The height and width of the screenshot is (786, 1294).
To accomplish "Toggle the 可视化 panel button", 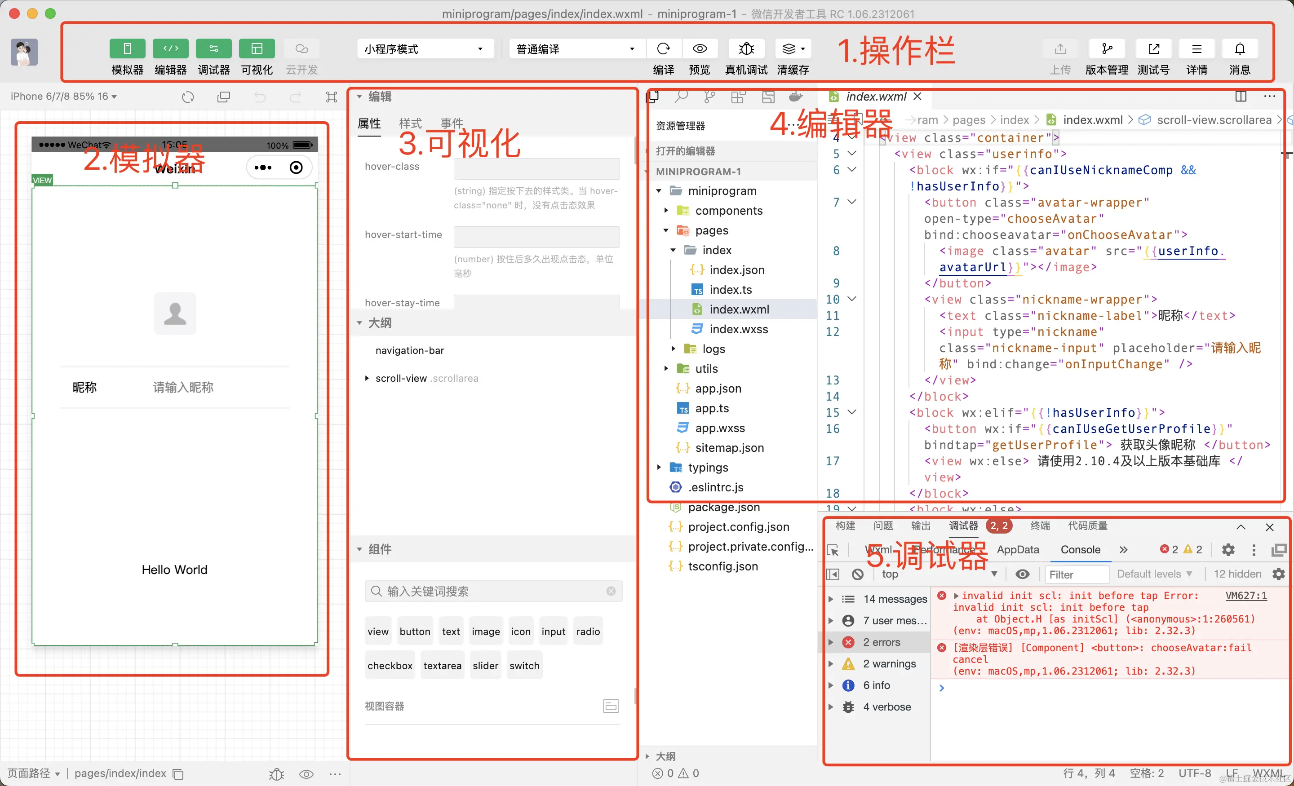I will tap(257, 49).
